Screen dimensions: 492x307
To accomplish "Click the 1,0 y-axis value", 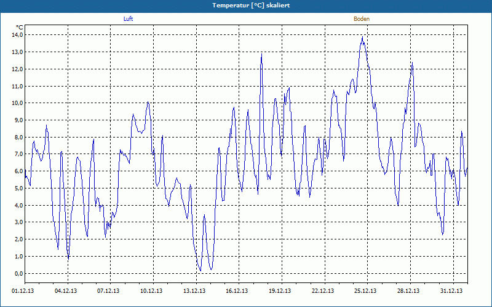I will (x=19, y=256).
